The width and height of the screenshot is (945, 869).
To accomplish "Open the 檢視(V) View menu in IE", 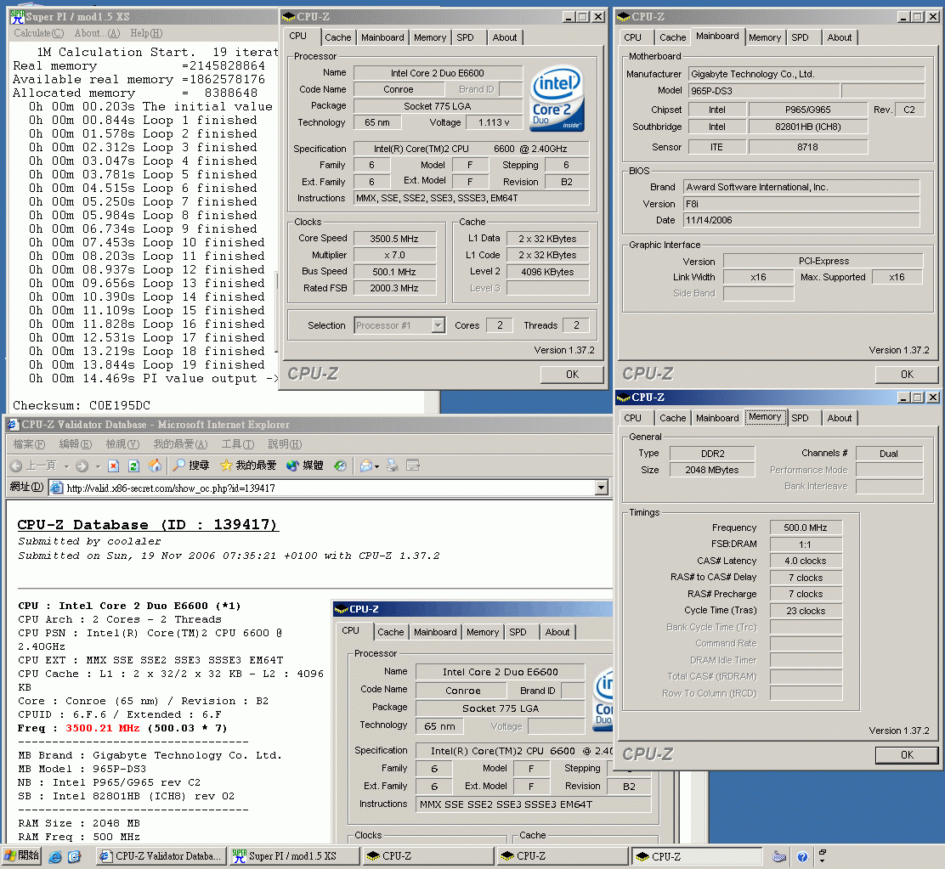I will pos(122,444).
